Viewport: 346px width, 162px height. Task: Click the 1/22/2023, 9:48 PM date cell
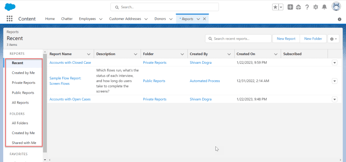251,99
